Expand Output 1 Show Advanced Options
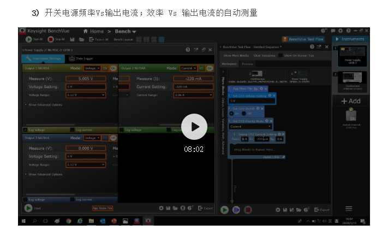This screenshot has width=388, height=242. [44, 105]
